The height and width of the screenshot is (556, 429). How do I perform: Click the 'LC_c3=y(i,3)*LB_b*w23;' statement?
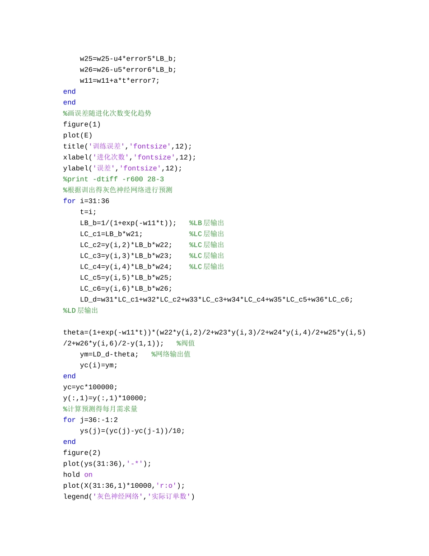(x=126, y=256)
